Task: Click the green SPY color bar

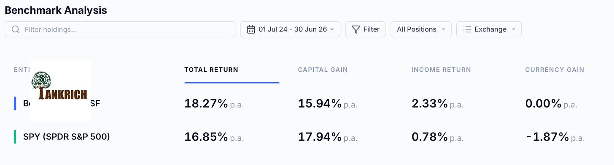Action: [15, 136]
